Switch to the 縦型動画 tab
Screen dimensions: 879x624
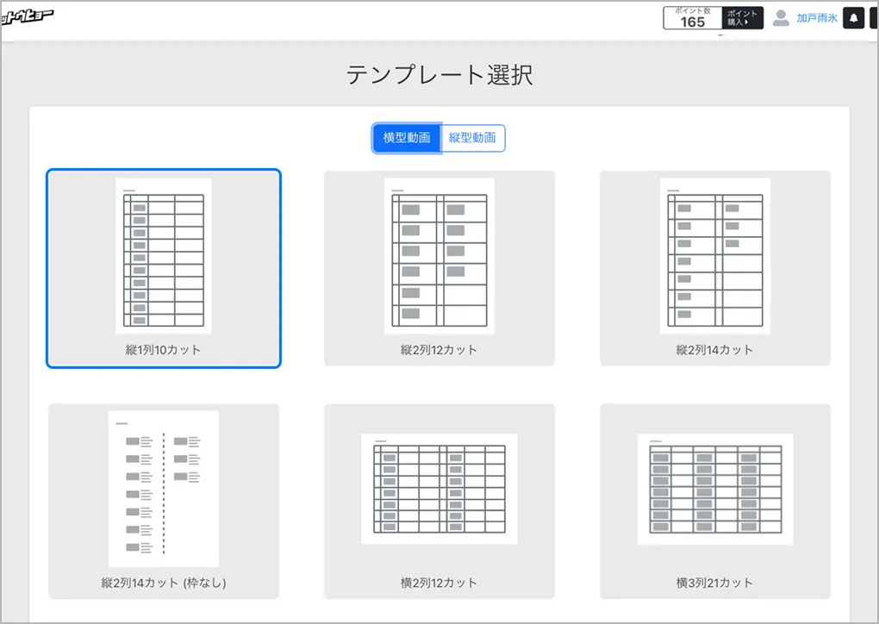[473, 138]
